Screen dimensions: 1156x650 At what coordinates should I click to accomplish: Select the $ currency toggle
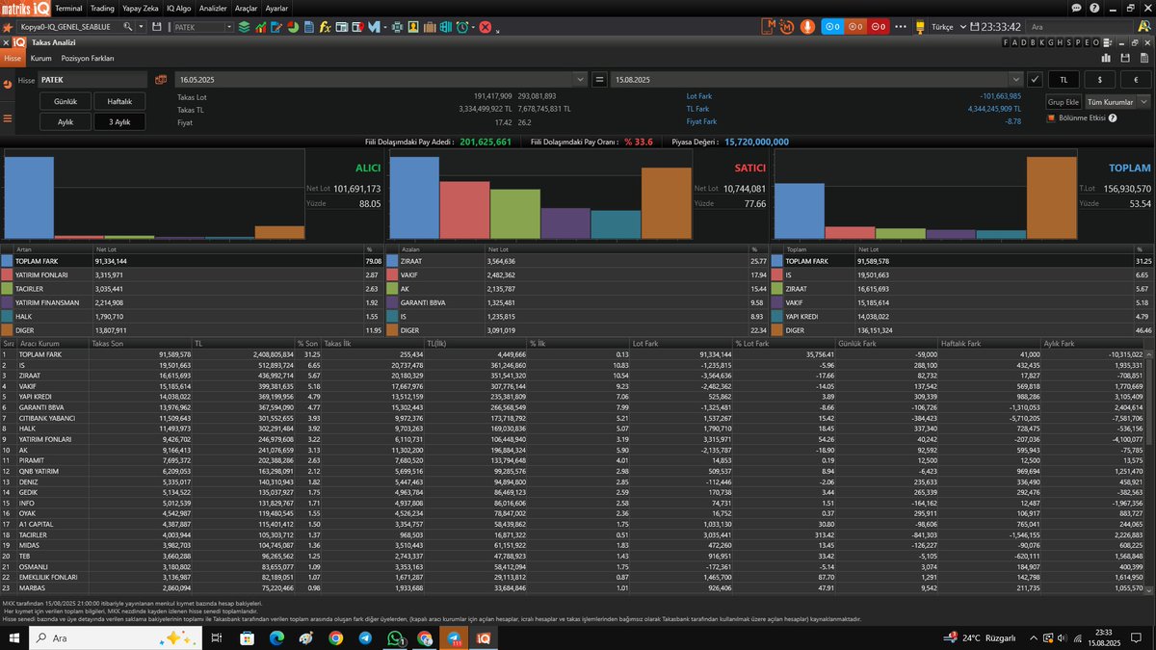tap(1100, 80)
